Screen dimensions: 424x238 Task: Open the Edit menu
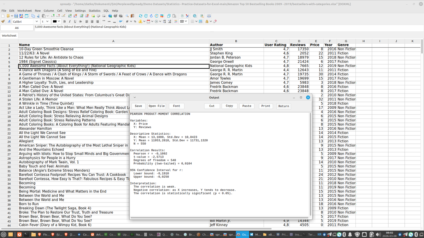point(12,11)
